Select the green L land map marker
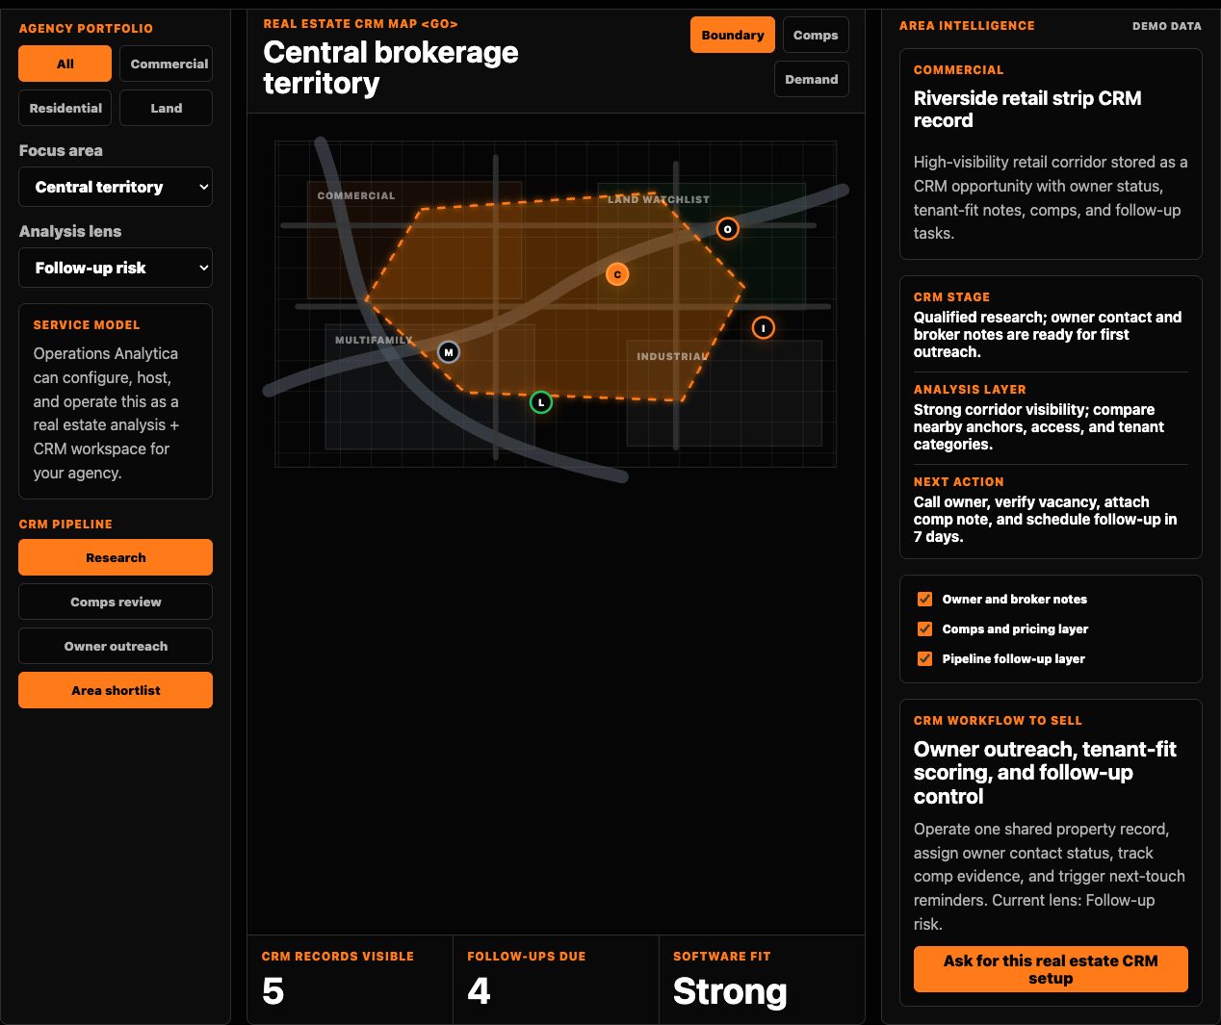Viewport: 1221px width, 1025px height. 541,402
